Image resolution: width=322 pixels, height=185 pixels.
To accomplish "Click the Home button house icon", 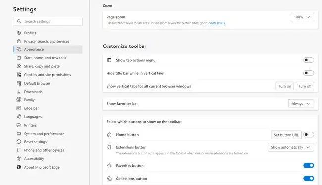I will point(109,135).
